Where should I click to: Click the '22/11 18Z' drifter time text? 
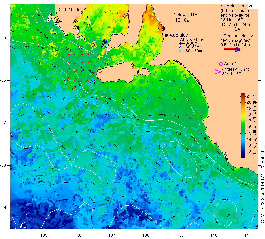[232, 74]
